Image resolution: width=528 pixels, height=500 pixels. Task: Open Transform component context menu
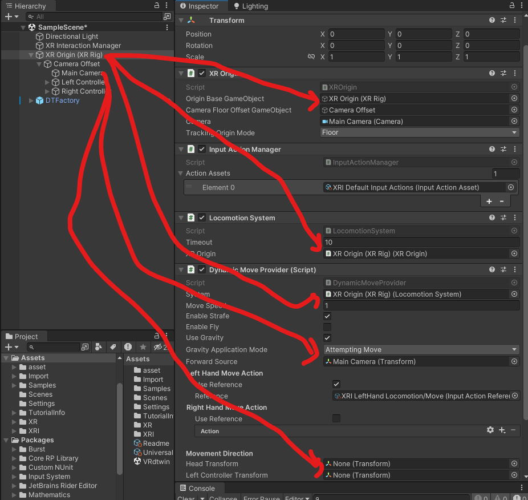[515, 20]
